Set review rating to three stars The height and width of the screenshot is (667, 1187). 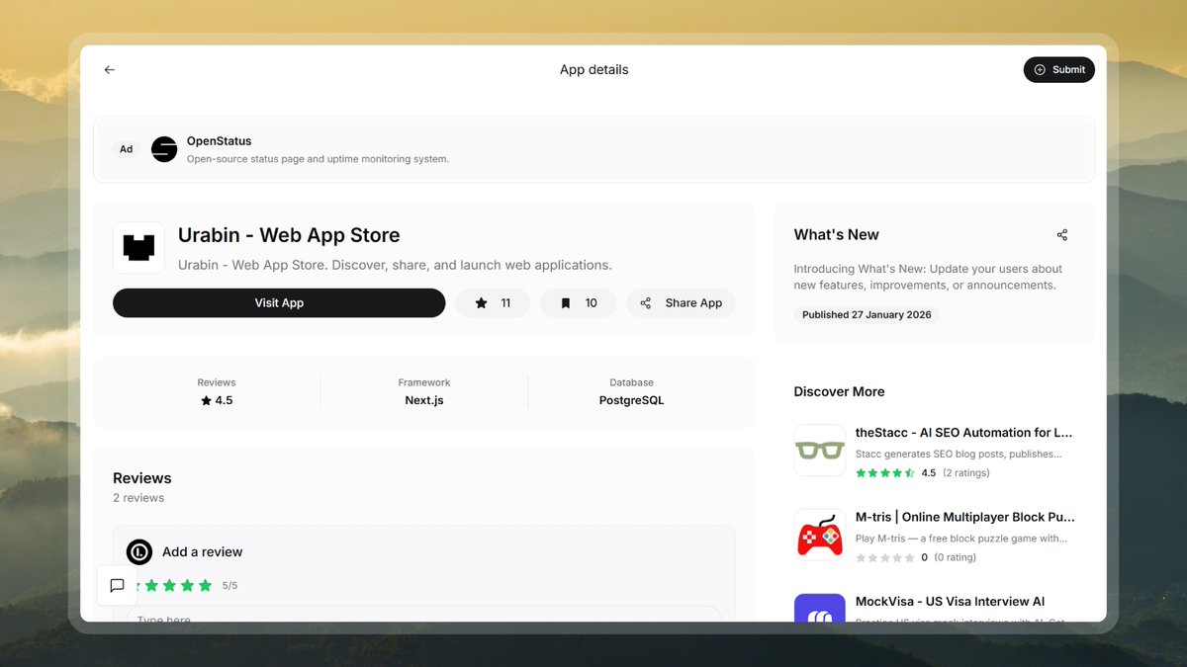tap(169, 586)
